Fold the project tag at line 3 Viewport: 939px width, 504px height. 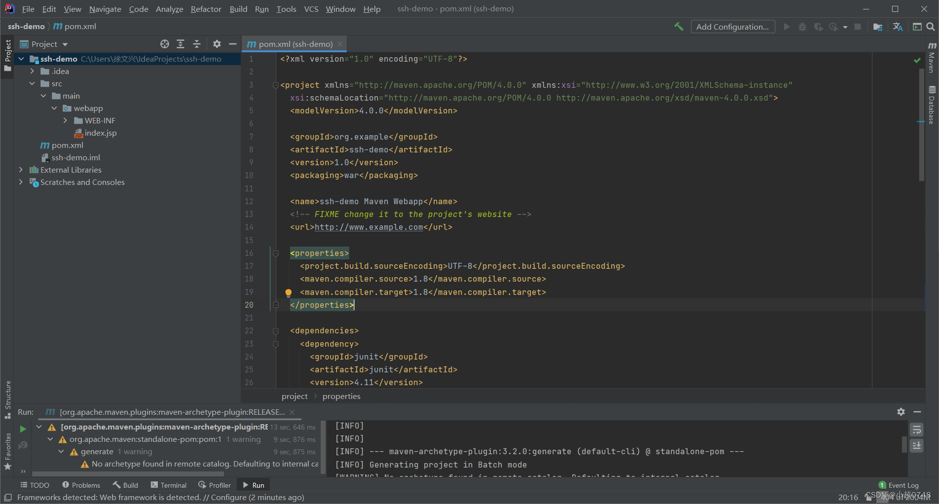pos(276,85)
